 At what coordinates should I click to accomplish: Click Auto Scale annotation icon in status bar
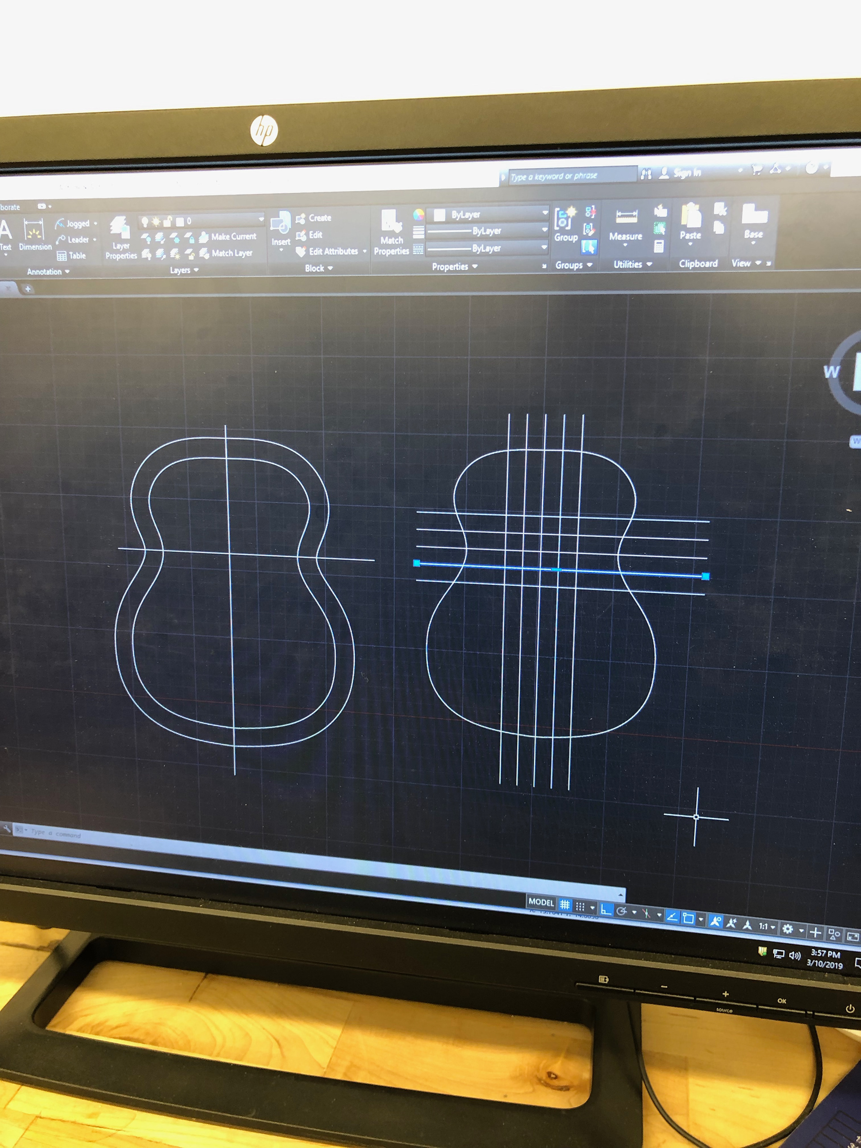tap(731, 923)
